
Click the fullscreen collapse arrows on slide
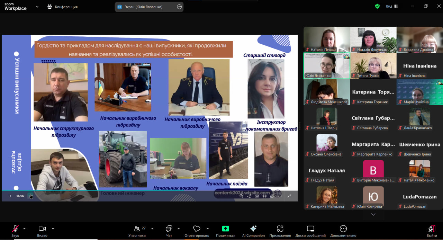(289, 196)
